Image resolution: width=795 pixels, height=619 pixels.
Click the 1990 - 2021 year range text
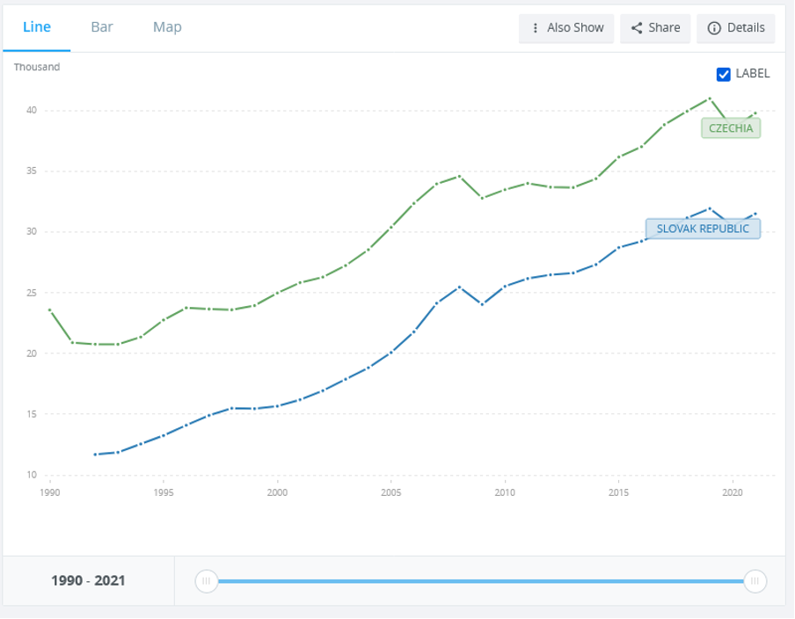pyautogui.click(x=88, y=581)
